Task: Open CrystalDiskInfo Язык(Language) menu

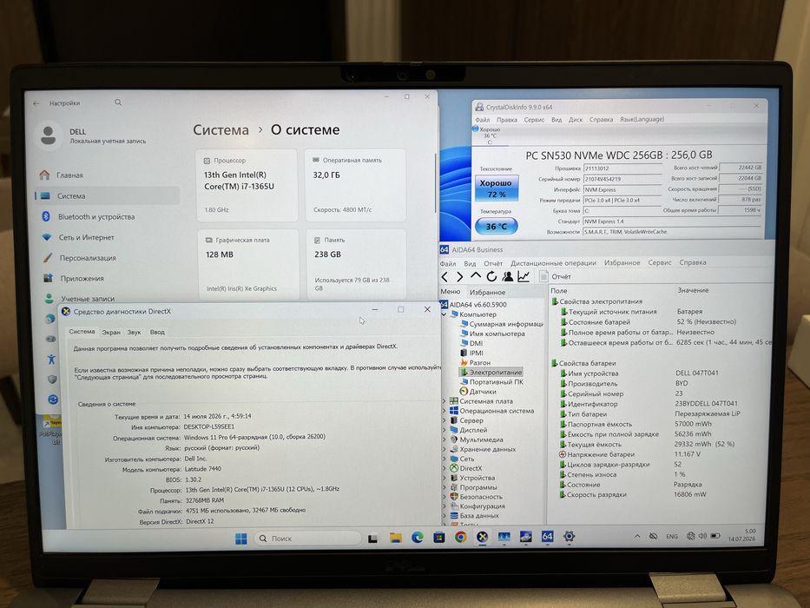Action: (x=642, y=120)
